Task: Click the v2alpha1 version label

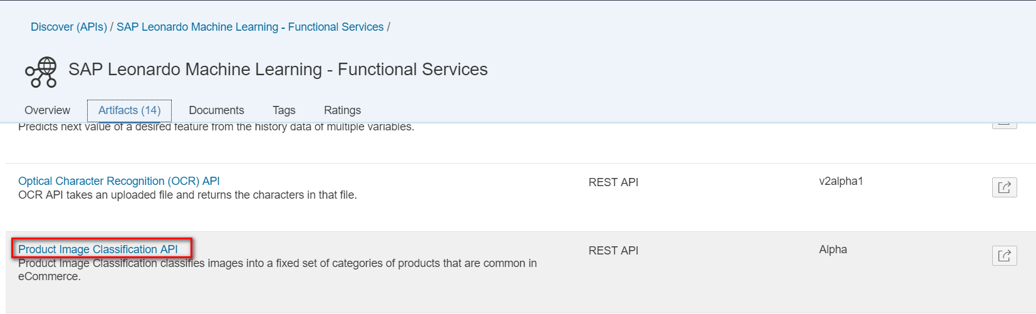Action: (x=840, y=181)
